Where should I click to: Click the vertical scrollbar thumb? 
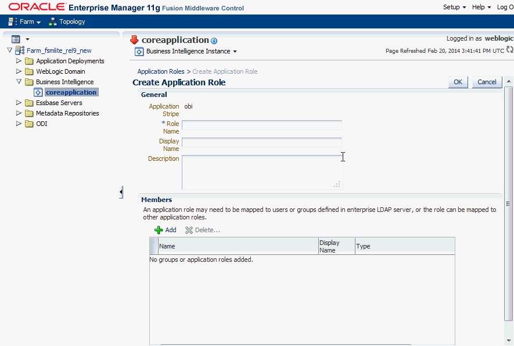[508, 204]
